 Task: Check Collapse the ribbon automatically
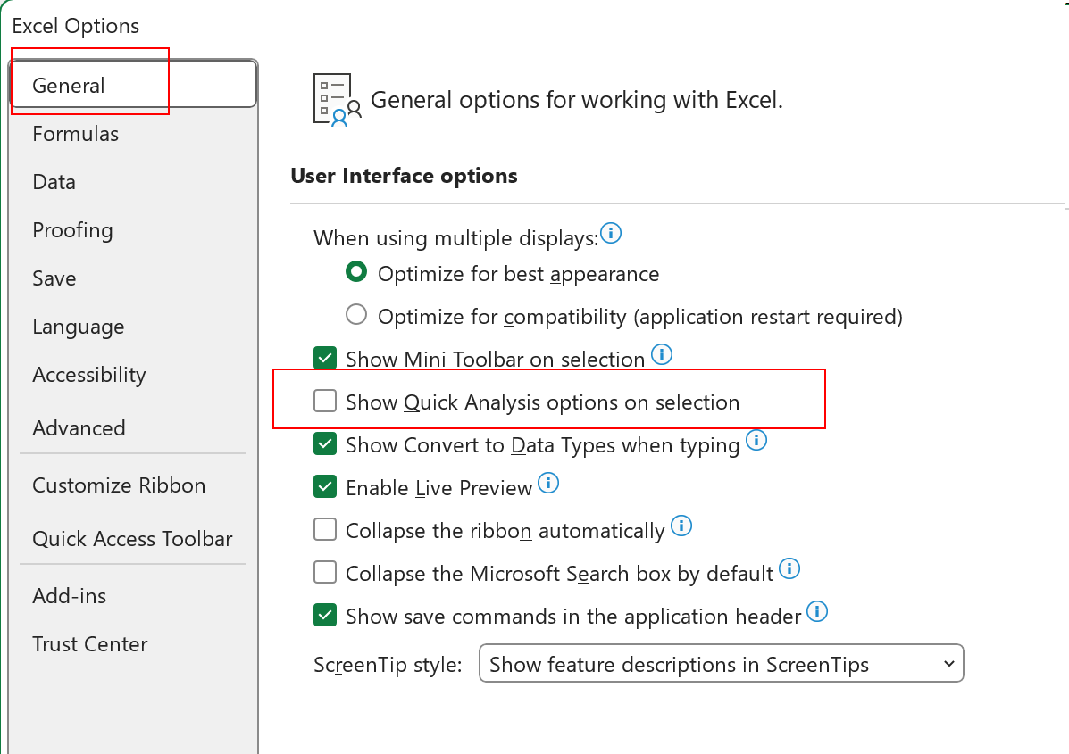[325, 530]
